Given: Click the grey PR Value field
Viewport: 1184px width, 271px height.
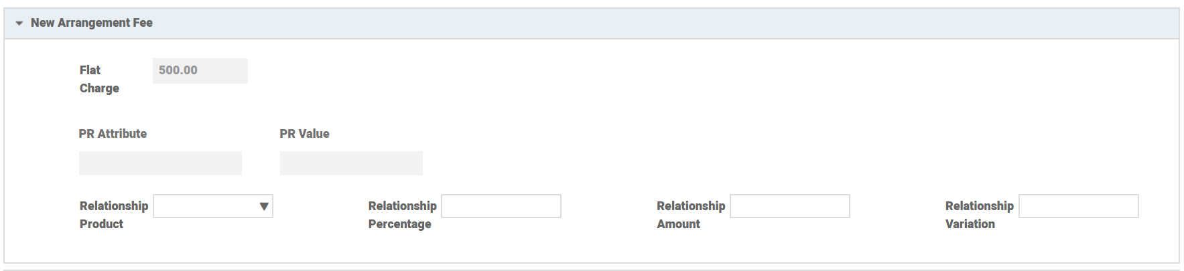Looking at the screenshot, I should 351,163.
